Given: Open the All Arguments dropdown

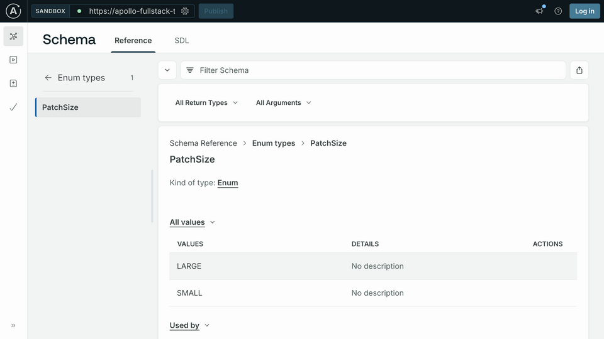Looking at the screenshot, I should point(284,102).
